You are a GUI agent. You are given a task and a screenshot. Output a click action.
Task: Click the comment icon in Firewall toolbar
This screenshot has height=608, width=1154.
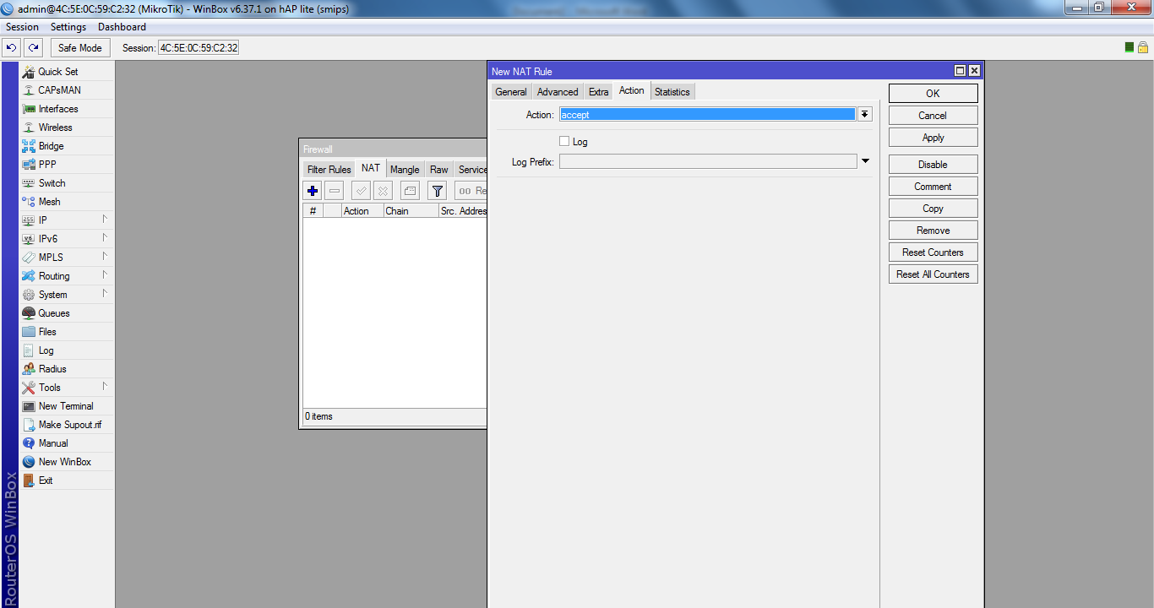(x=410, y=191)
